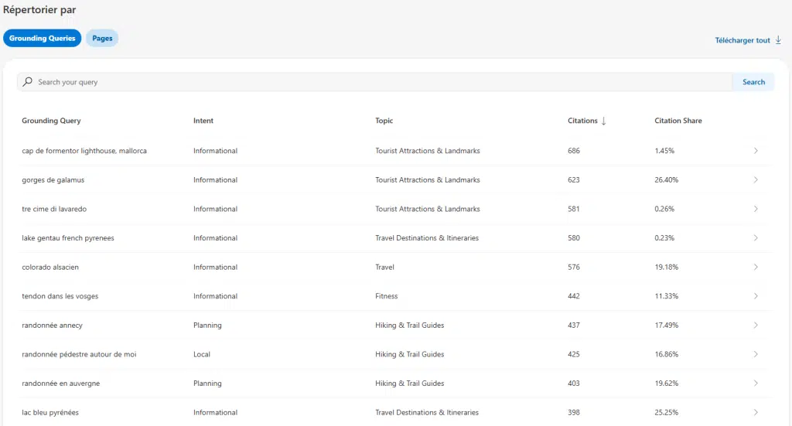The image size is (792, 426).
Task: Click the 686 citations value
Action: tap(574, 151)
